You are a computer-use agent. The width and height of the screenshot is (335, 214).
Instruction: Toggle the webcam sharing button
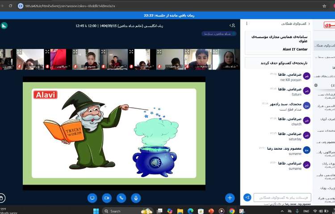click(x=107, y=198)
